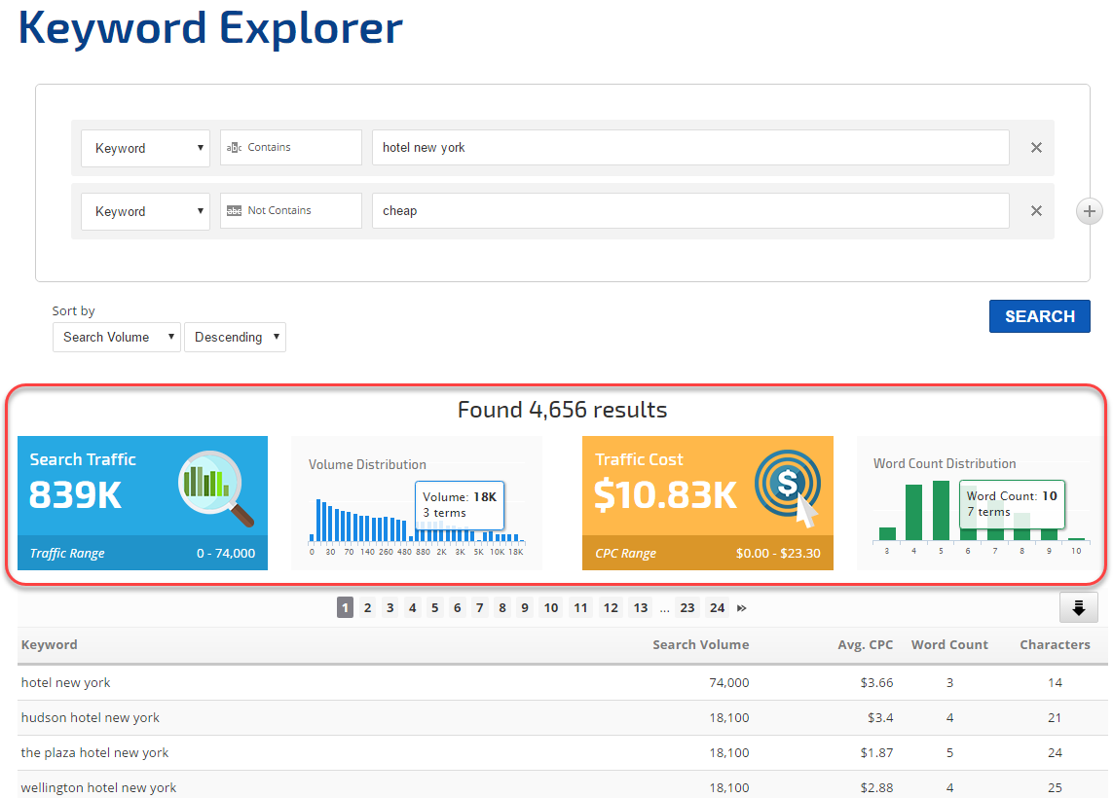Image resolution: width=1113 pixels, height=798 pixels.
Task: Open the 'Not Contains' condition selector
Action: pos(291,211)
